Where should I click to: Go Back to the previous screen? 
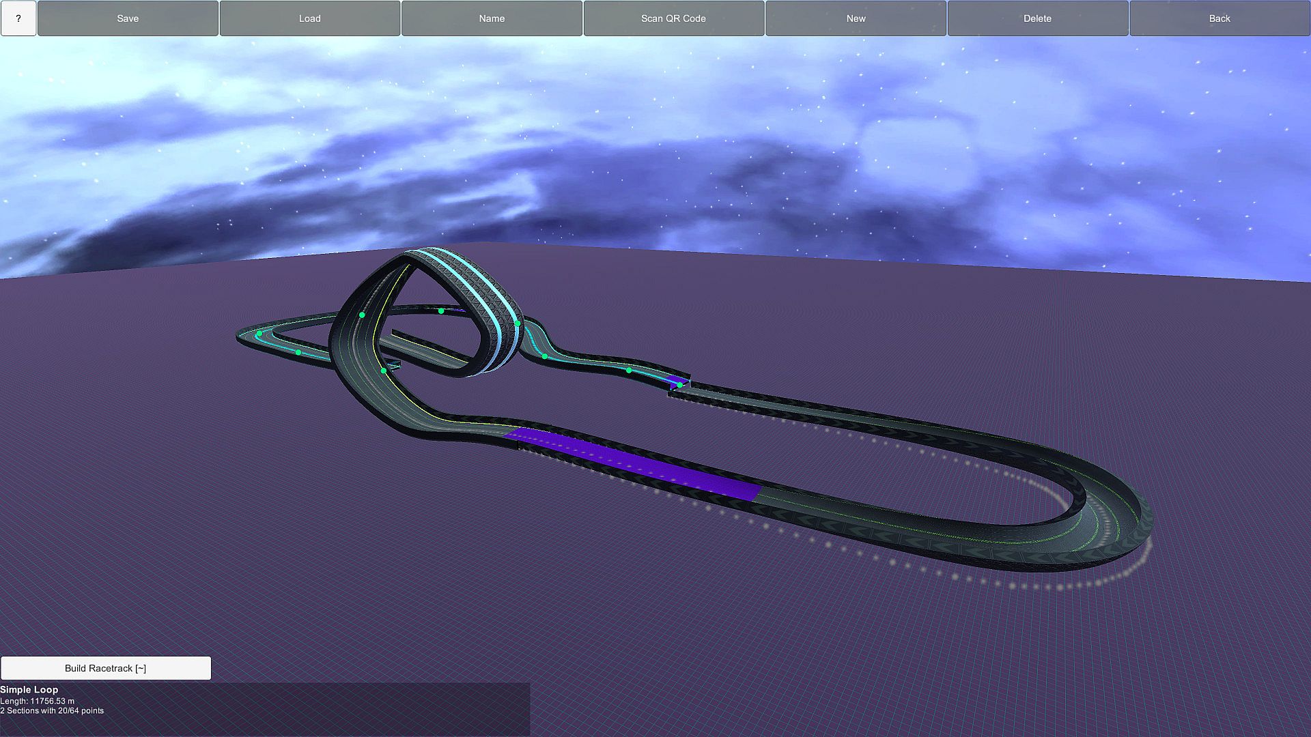coord(1219,18)
